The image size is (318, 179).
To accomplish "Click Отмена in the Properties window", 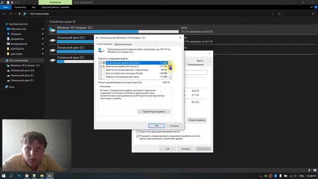I will (185, 149).
